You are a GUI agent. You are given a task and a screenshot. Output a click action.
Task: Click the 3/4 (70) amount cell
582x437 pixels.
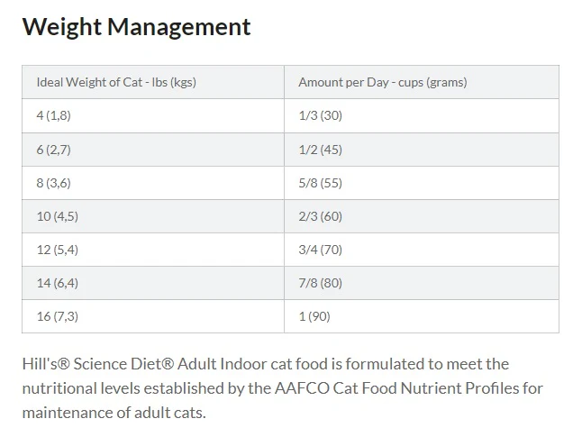coord(422,250)
